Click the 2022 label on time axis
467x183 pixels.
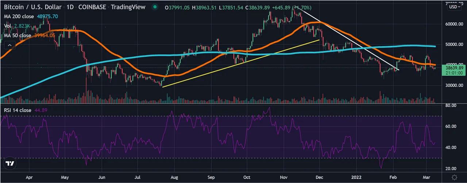tap(357, 178)
